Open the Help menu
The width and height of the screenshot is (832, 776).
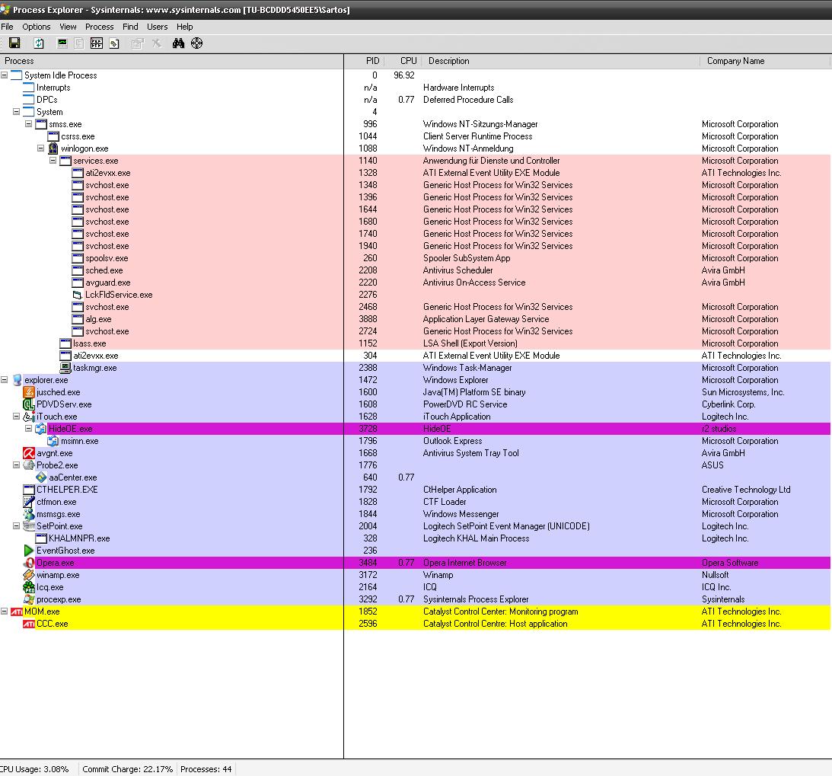point(185,27)
